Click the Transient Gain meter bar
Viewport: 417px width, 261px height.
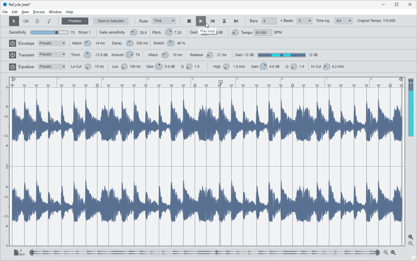click(x=282, y=55)
